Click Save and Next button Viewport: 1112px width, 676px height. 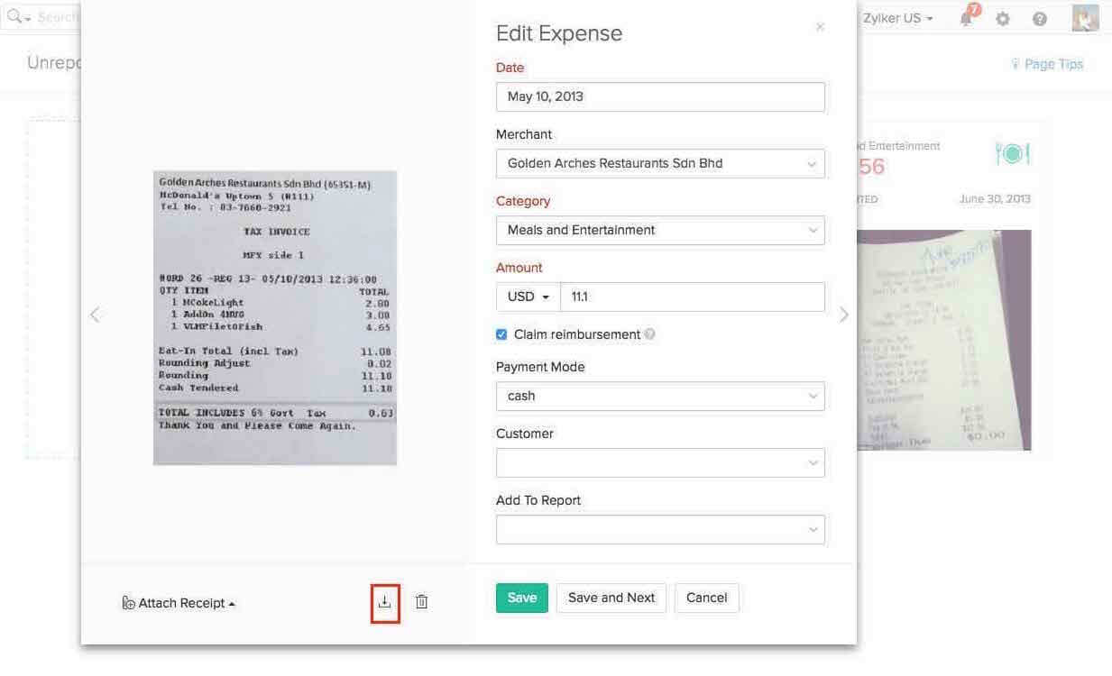pyautogui.click(x=611, y=598)
